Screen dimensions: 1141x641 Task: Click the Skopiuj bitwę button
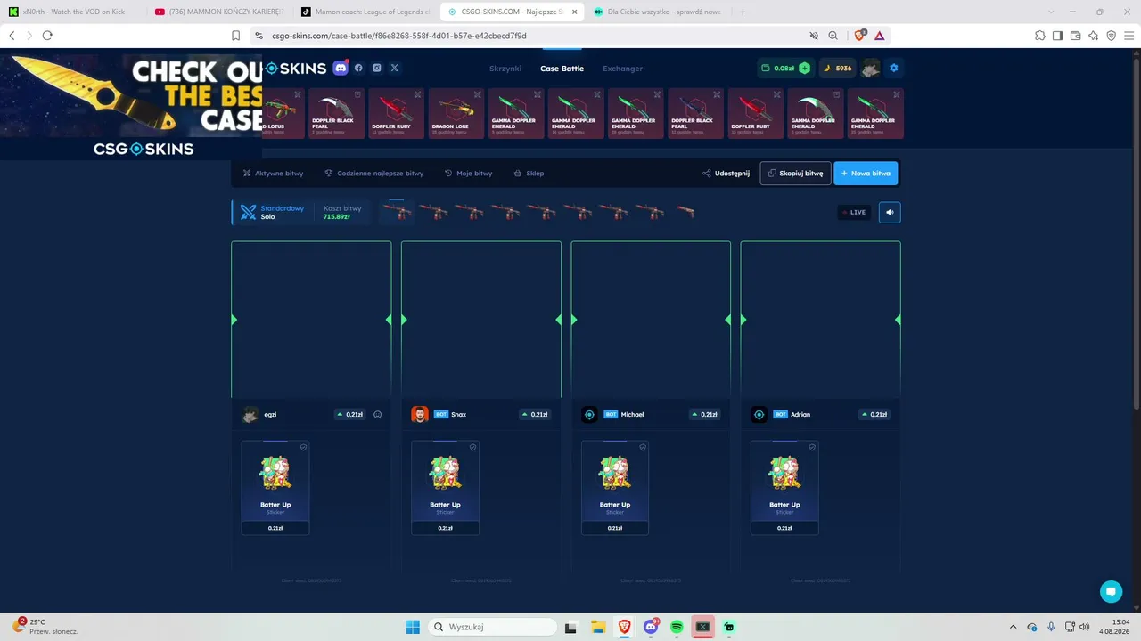(x=795, y=174)
